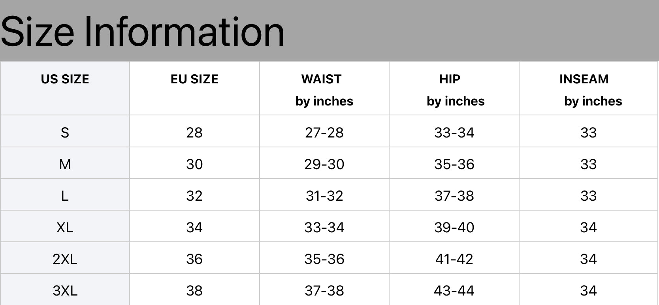
Task: Click hip value 43-44 cell
Action: 454,291
